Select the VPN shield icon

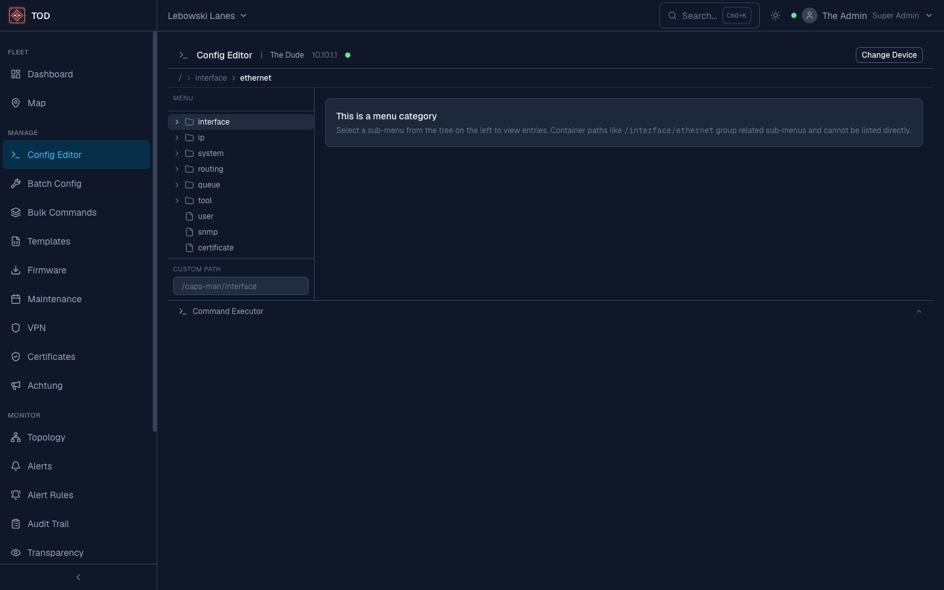[16, 328]
